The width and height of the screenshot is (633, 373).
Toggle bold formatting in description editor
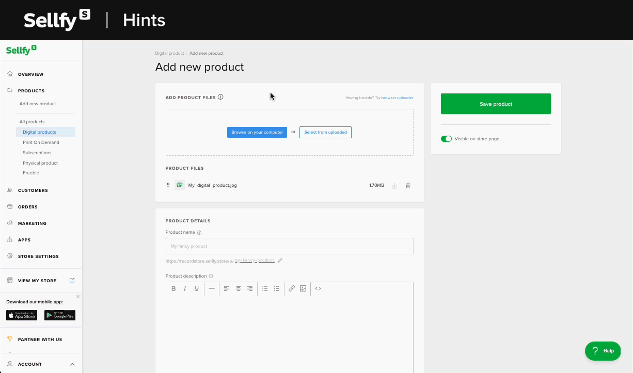pyautogui.click(x=173, y=288)
